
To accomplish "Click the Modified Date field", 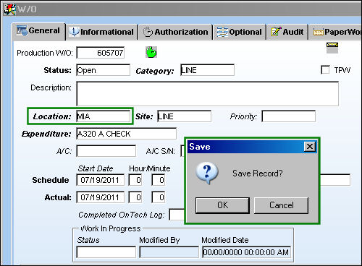I will (x=246, y=252).
